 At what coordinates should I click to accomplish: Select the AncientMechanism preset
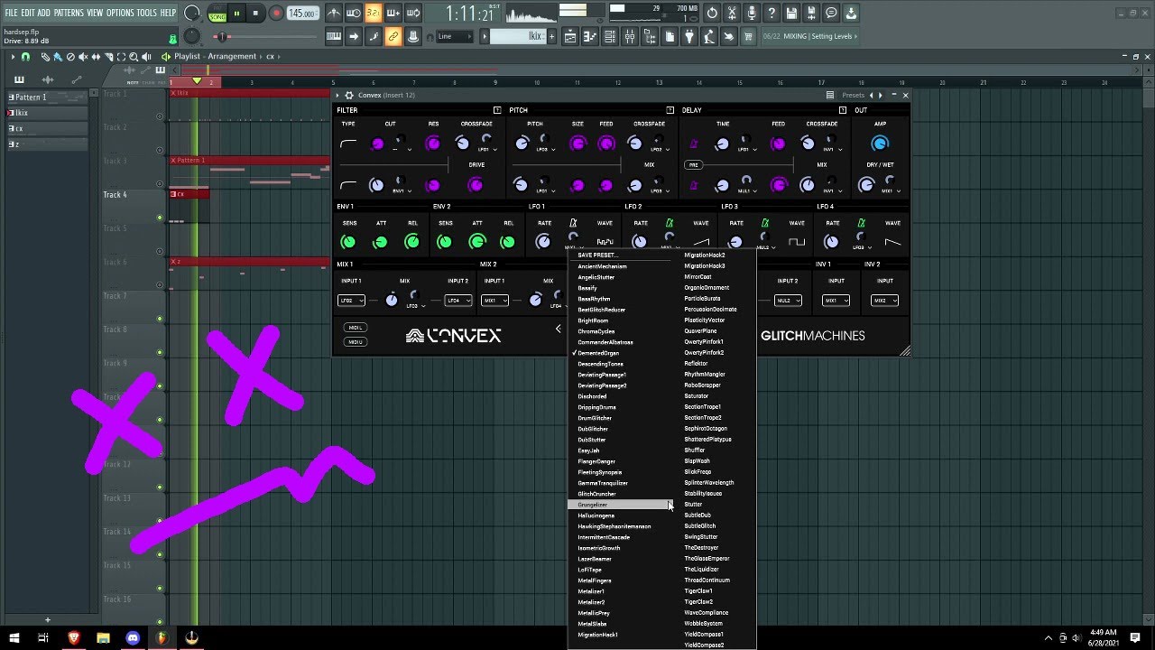(602, 266)
